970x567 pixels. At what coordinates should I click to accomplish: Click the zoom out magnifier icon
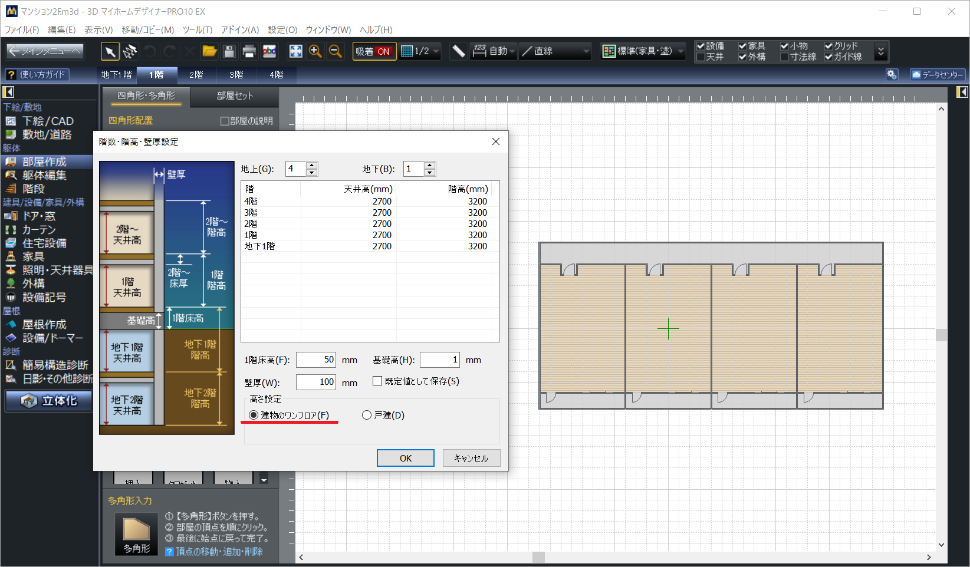pyautogui.click(x=335, y=51)
